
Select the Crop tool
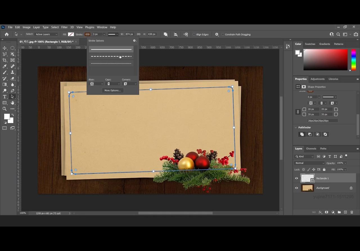click(x=4, y=60)
